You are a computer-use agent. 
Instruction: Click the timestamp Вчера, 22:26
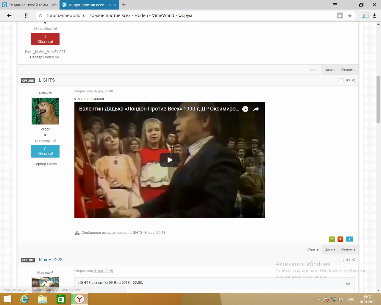click(x=103, y=271)
